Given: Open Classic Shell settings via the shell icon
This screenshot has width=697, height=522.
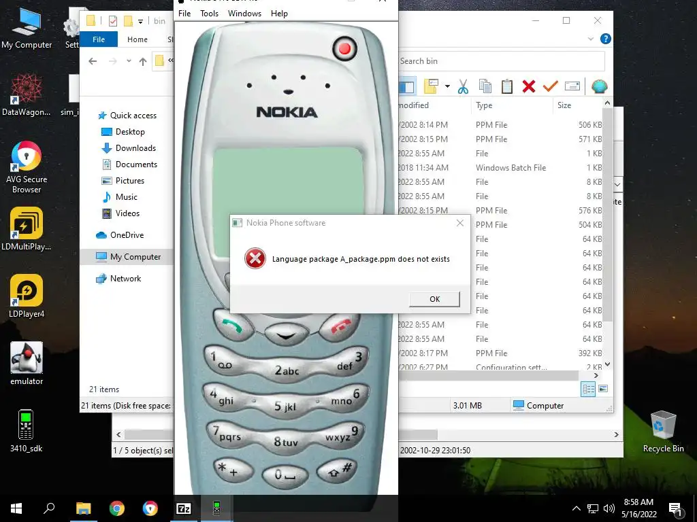Looking at the screenshot, I should pos(599,86).
